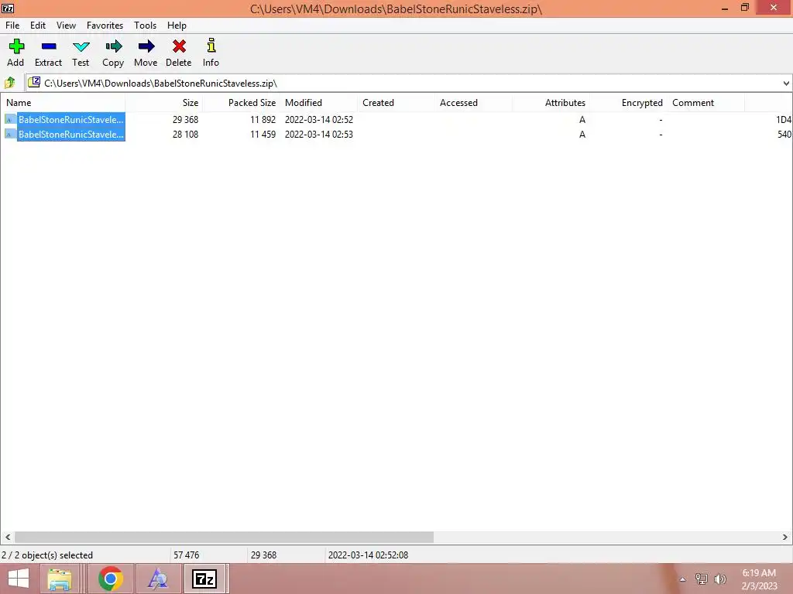The width and height of the screenshot is (793, 594).
Task: Sort by Packed Size column header
Action: (x=242, y=103)
